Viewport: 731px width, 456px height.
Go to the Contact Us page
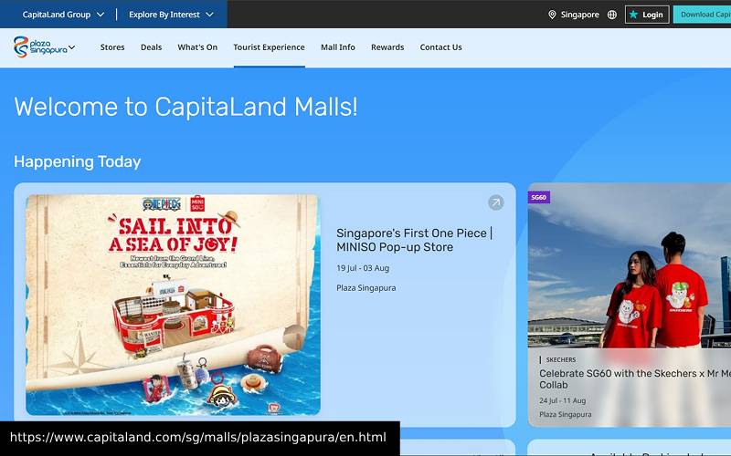440,47
